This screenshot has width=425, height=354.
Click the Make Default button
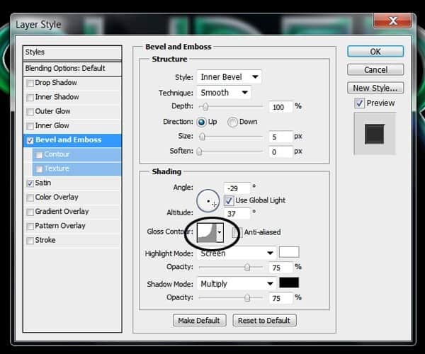[x=200, y=321]
